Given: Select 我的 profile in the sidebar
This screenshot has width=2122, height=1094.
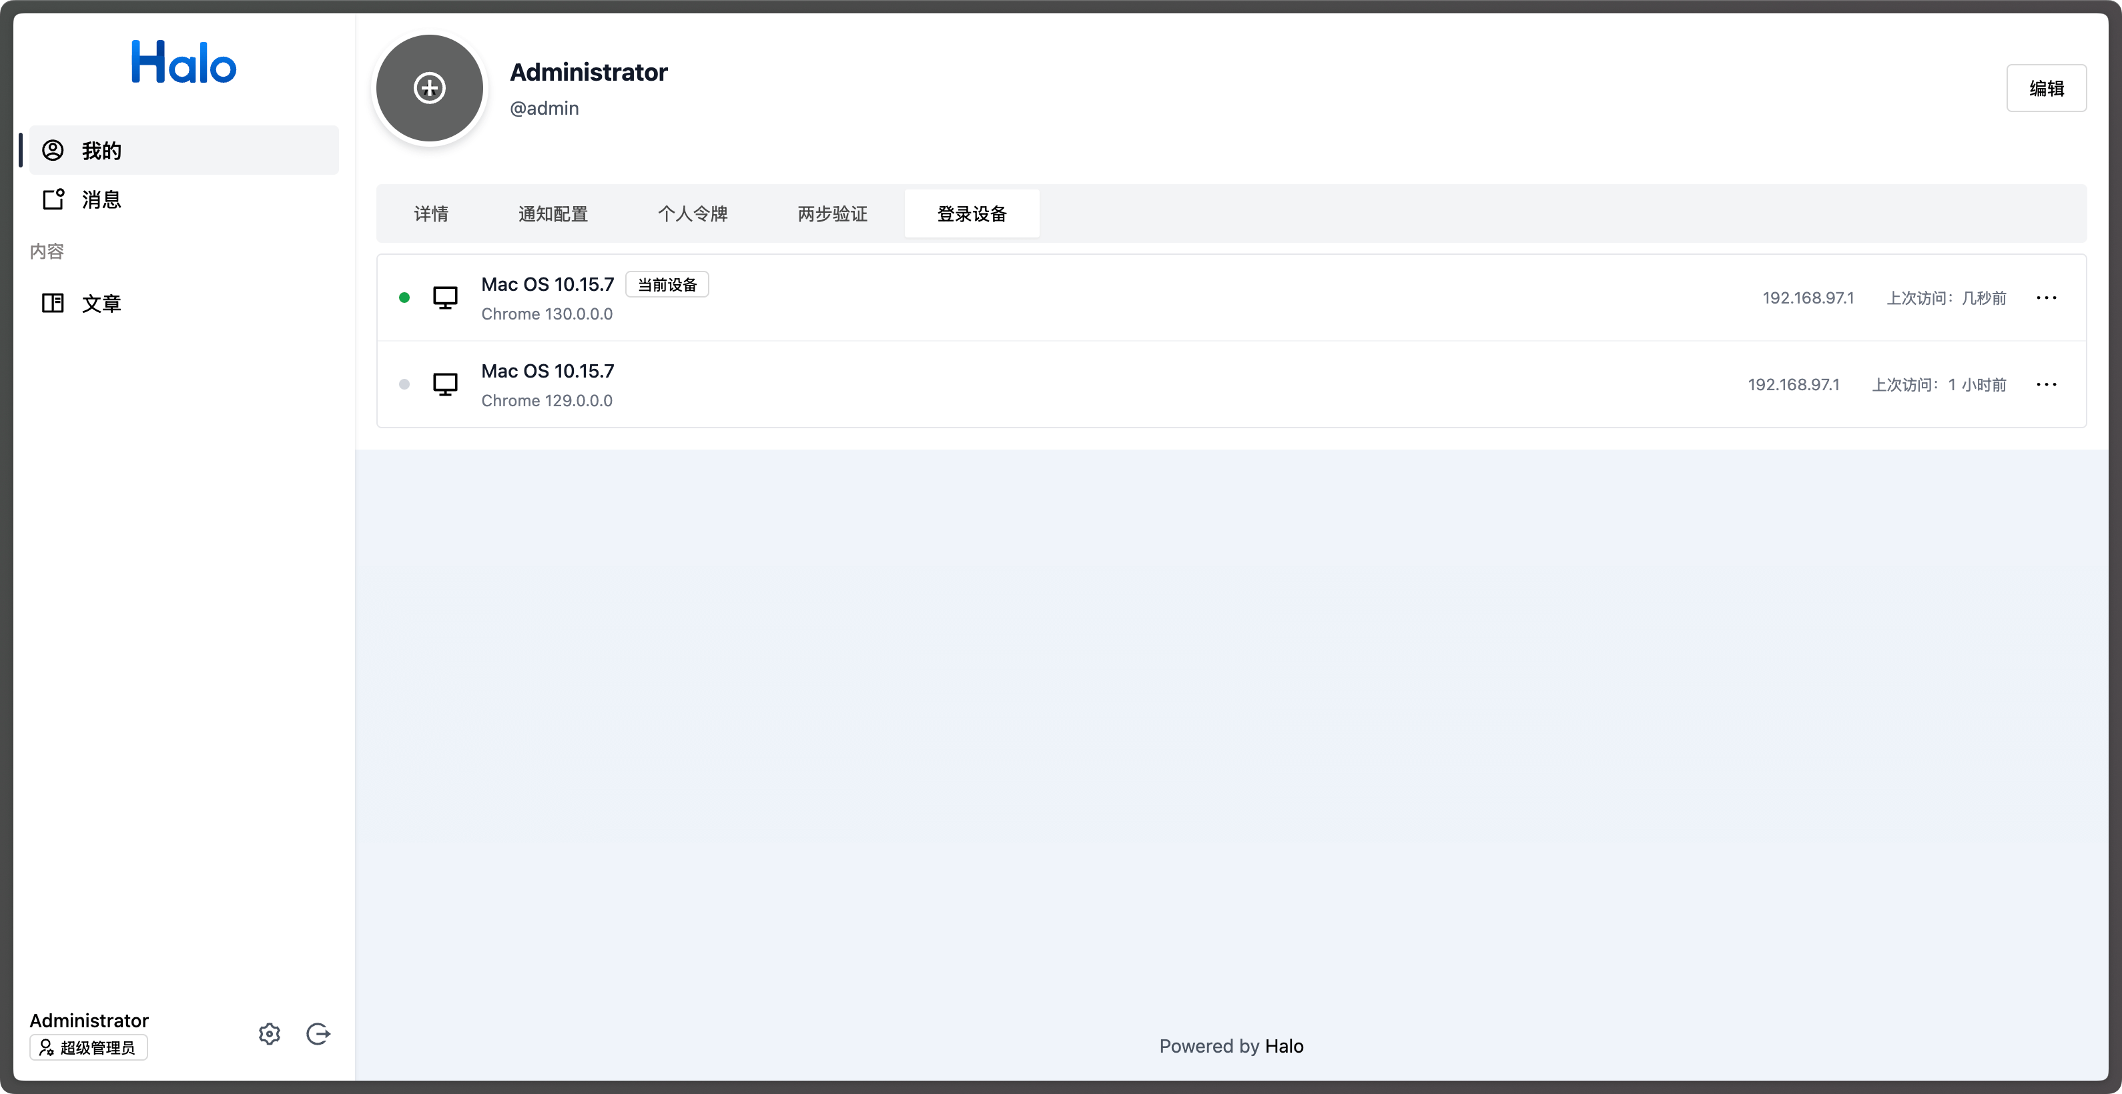Looking at the screenshot, I should click(x=101, y=151).
